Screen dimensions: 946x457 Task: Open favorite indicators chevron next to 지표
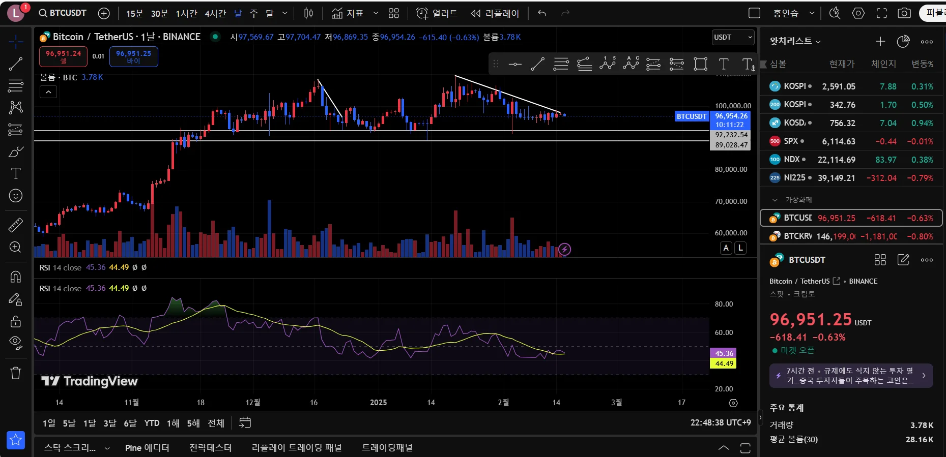[x=376, y=13]
